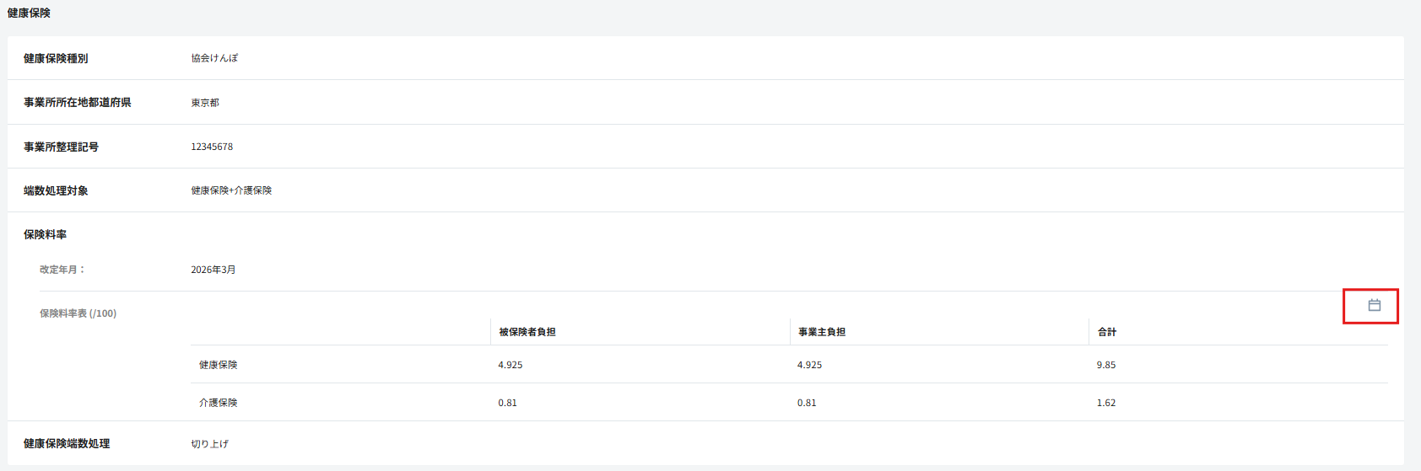Viewport: 1421px width, 471px height.
Task: Click the 協会けんぽ insurance type value
Action: (x=214, y=58)
